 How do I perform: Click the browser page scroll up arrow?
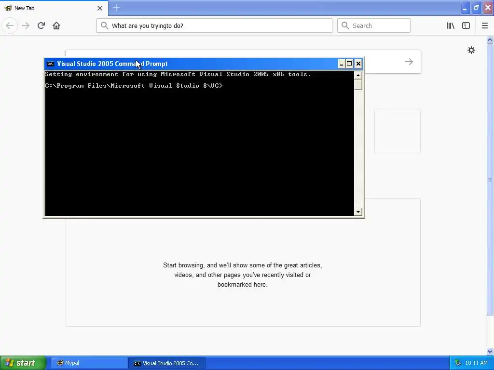click(490, 40)
